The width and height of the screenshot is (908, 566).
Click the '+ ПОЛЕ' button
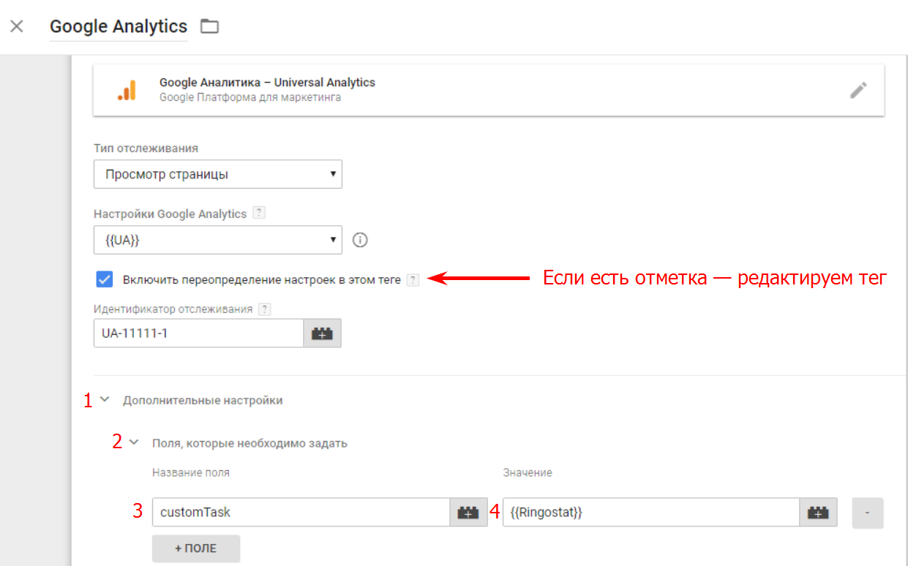point(196,548)
